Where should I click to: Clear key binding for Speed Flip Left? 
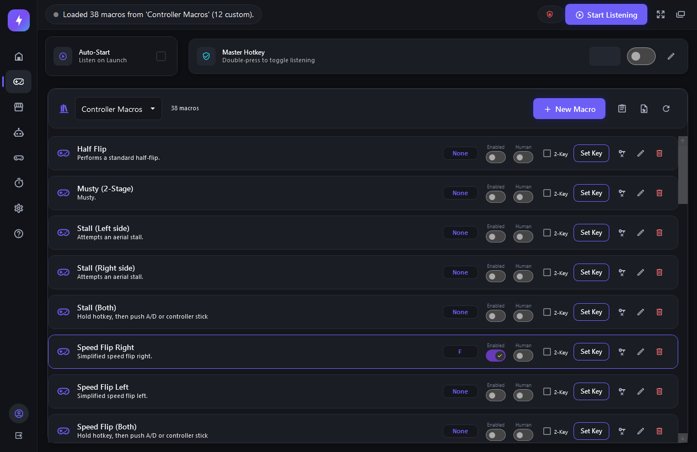pos(622,391)
